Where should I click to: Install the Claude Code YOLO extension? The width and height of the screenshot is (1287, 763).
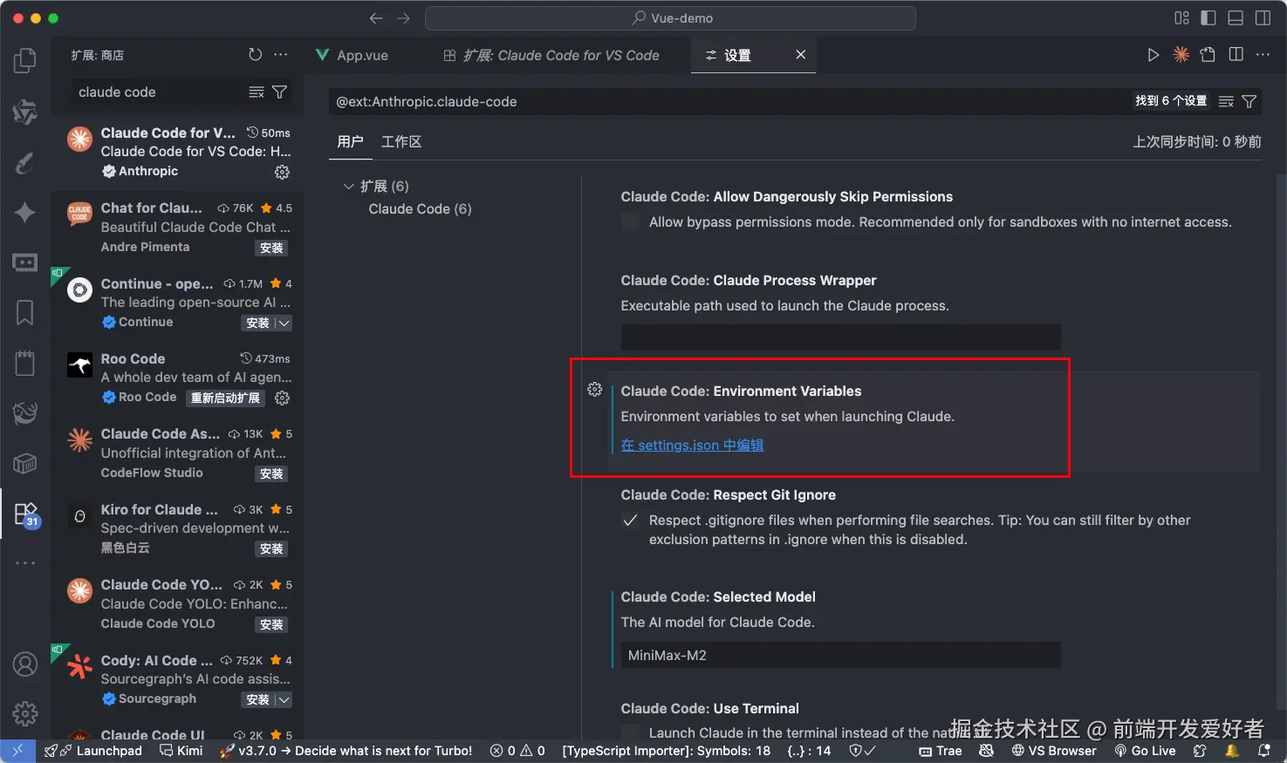coord(271,625)
